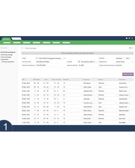Open Superviseur dropdown for 10 Déc. 2024

pos(129,119)
